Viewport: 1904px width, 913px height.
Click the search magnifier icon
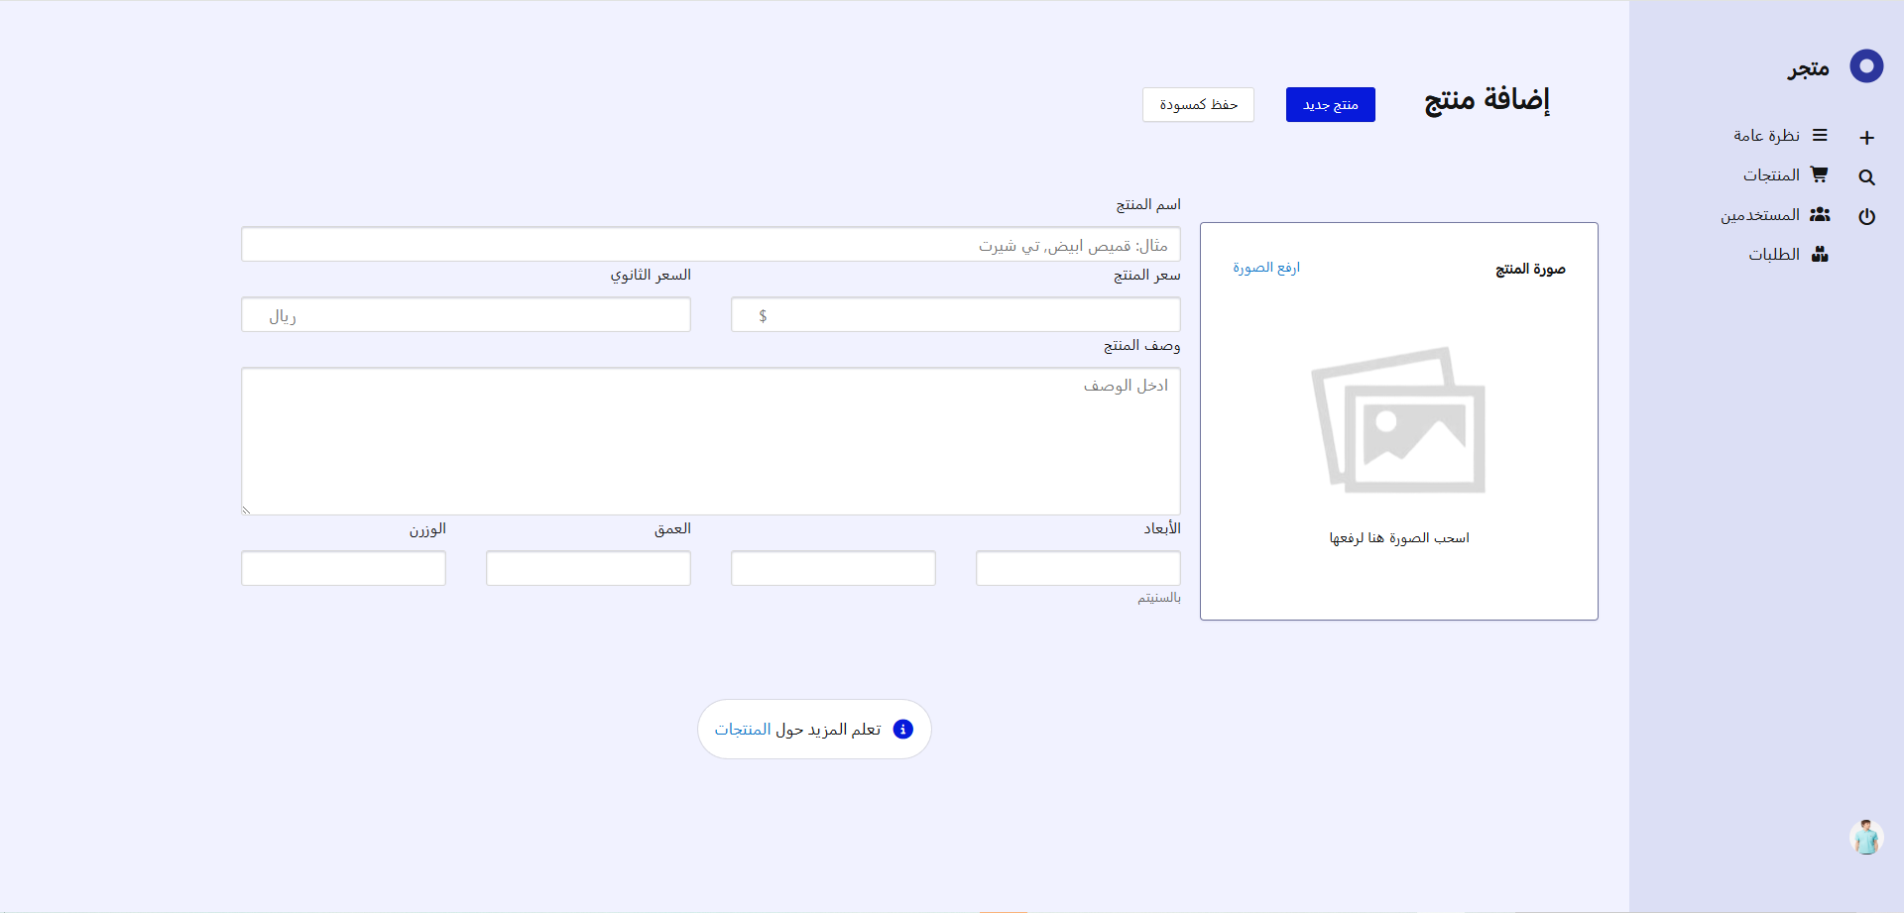[x=1866, y=177]
